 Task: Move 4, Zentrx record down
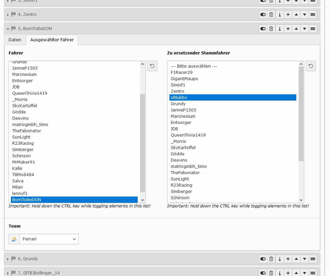(x=305, y=15)
